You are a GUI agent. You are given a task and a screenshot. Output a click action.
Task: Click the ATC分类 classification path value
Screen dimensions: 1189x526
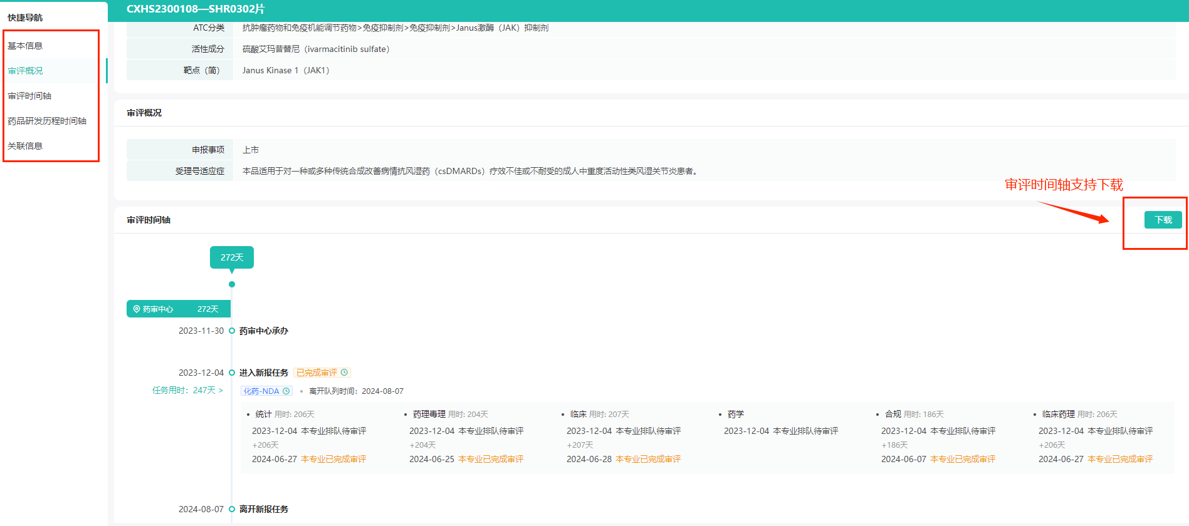pyautogui.click(x=395, y=28)
